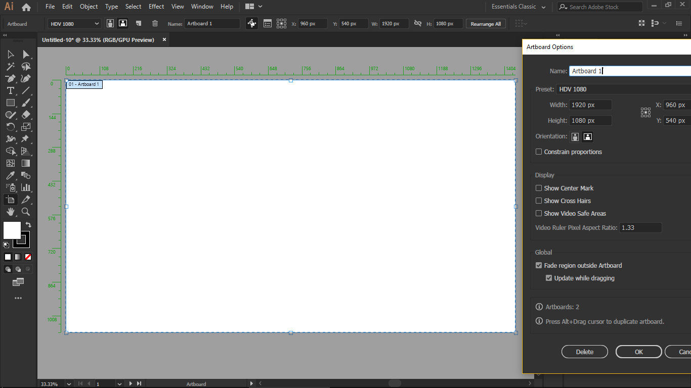Select the Rotate tool

11,127
